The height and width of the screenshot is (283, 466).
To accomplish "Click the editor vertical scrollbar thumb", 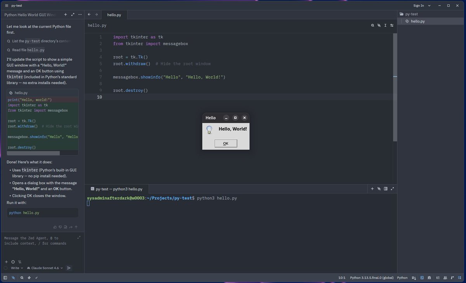I will [x=395, y=87].
